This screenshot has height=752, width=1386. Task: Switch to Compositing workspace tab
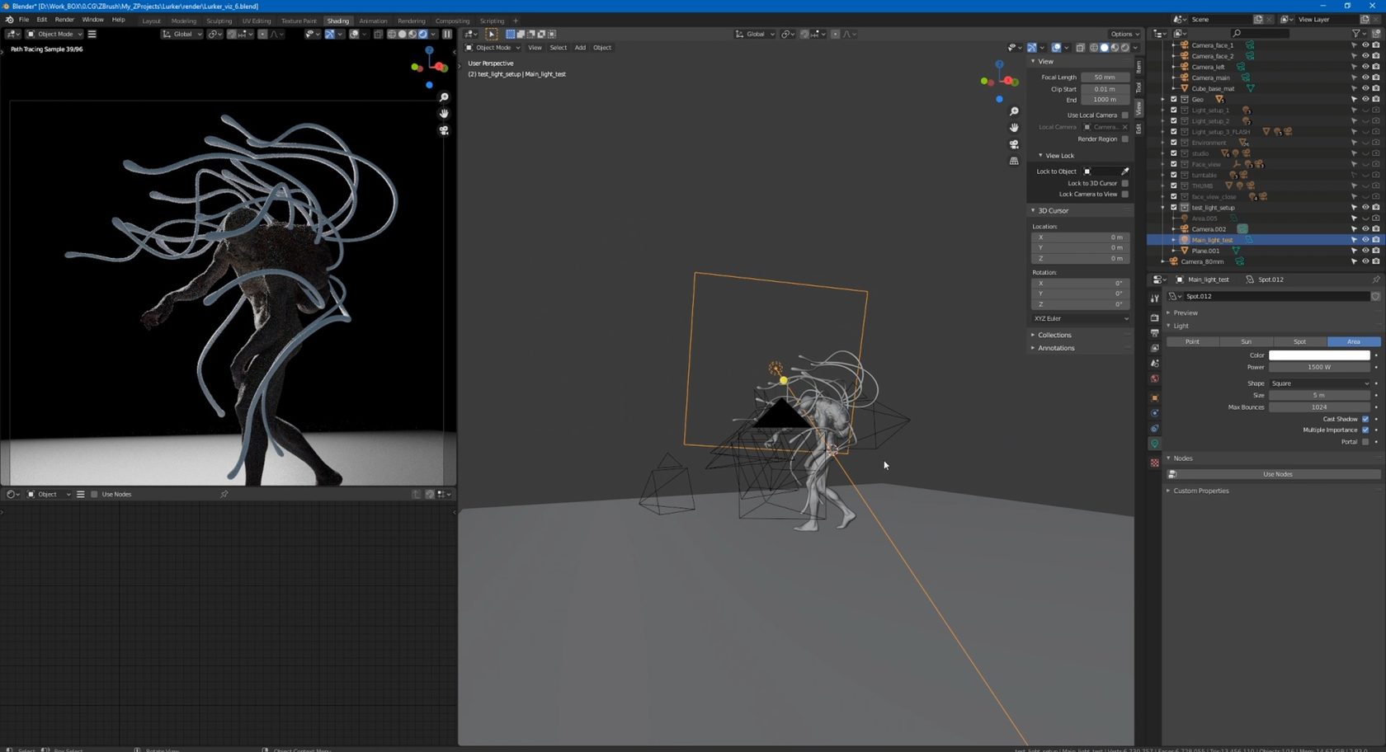[452, 21]
